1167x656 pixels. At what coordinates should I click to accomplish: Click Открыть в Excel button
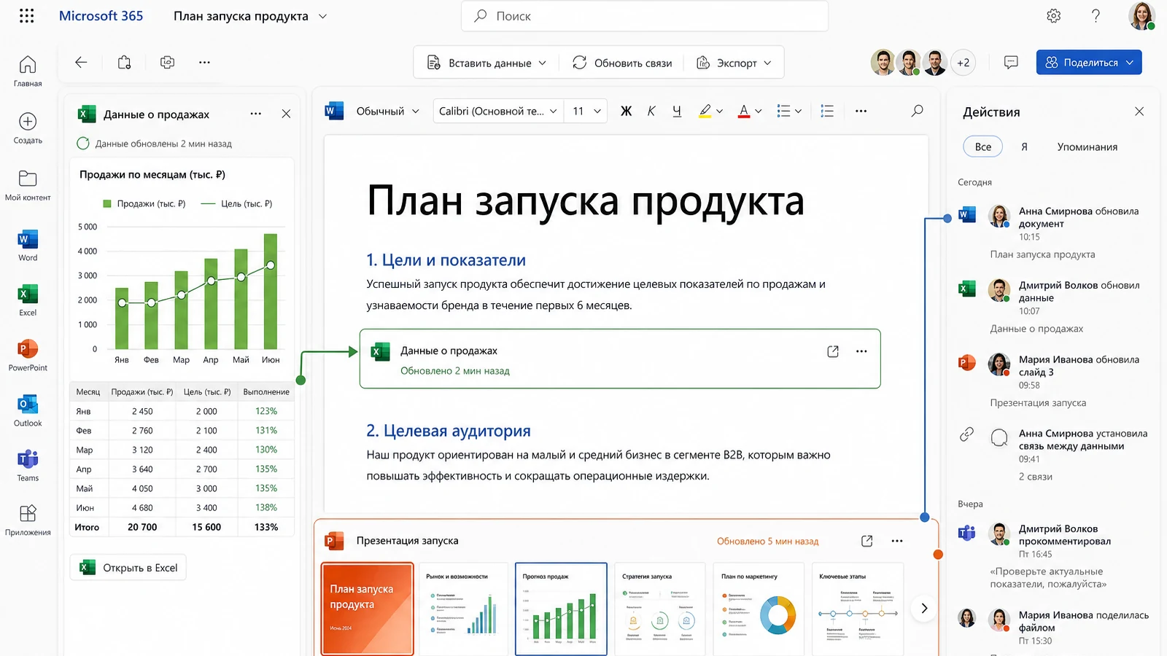tap(128, 568)
